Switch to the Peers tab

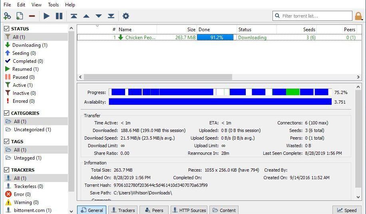pyautogui.click(x=153, y=210)
